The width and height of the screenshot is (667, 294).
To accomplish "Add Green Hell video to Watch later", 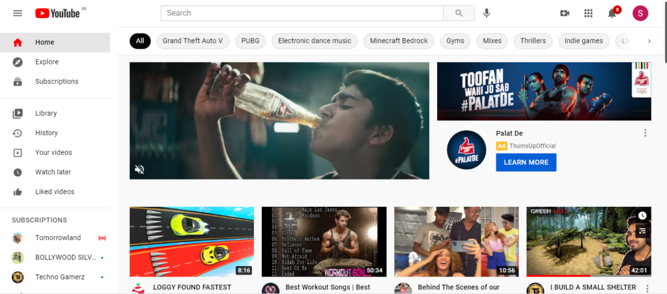I will click(x=642, y=215).
